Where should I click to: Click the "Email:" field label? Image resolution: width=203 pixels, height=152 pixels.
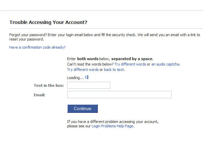pyautogui.click(x=40, y=95)
